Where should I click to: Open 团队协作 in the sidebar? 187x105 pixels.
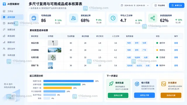click(9, 49)
